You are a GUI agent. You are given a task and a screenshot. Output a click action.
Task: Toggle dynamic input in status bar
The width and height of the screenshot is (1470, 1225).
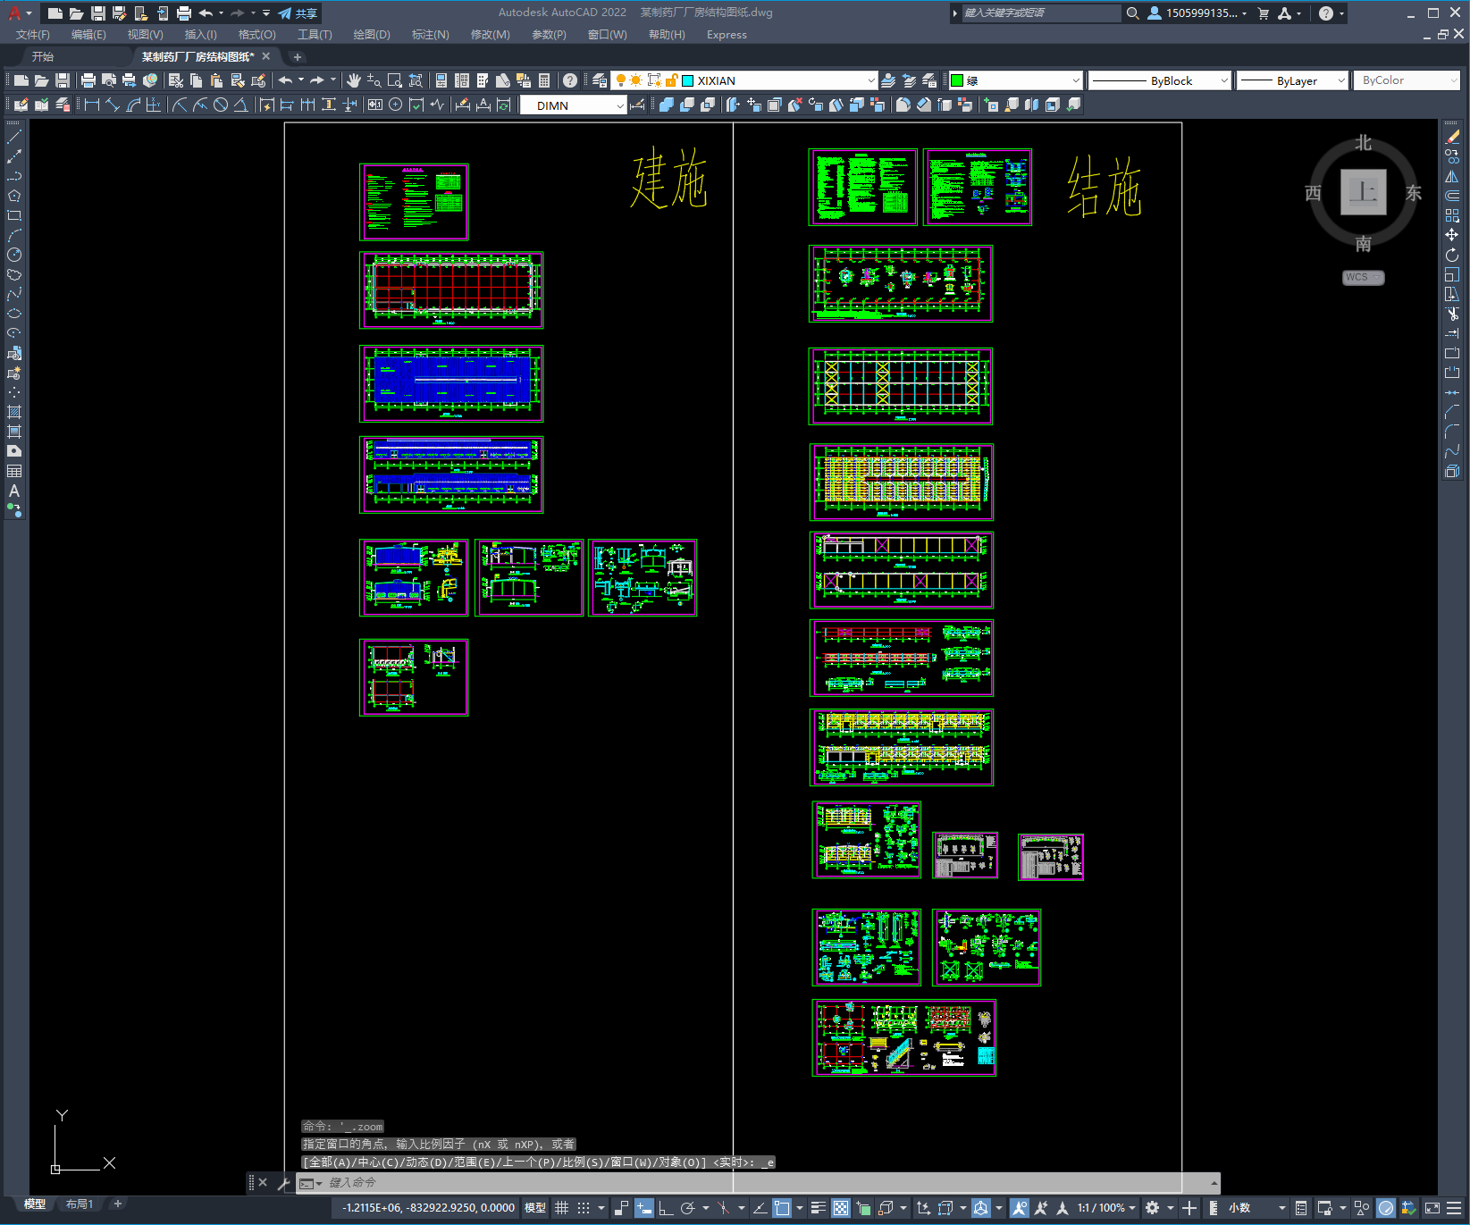pyautogui.click(x=644, y=1208)
